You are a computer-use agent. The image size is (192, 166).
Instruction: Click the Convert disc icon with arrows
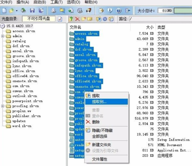coord(71,11)
